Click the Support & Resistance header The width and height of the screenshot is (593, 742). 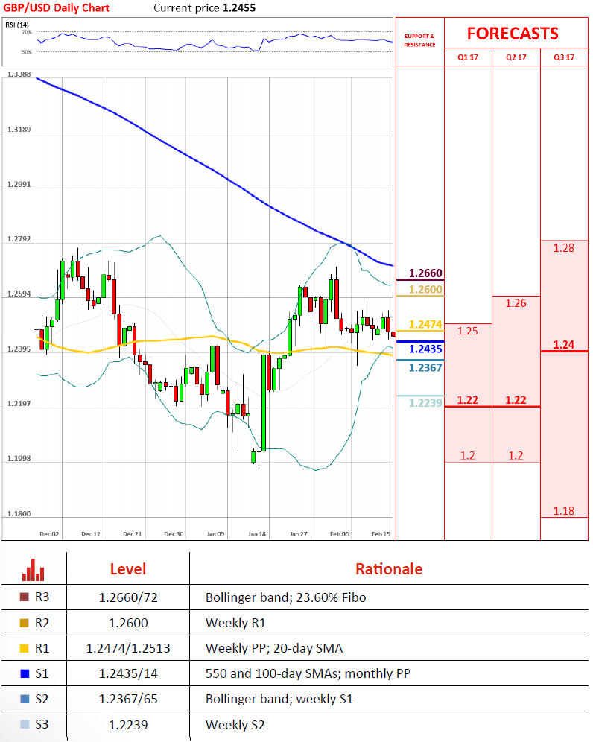coord(419,40)
